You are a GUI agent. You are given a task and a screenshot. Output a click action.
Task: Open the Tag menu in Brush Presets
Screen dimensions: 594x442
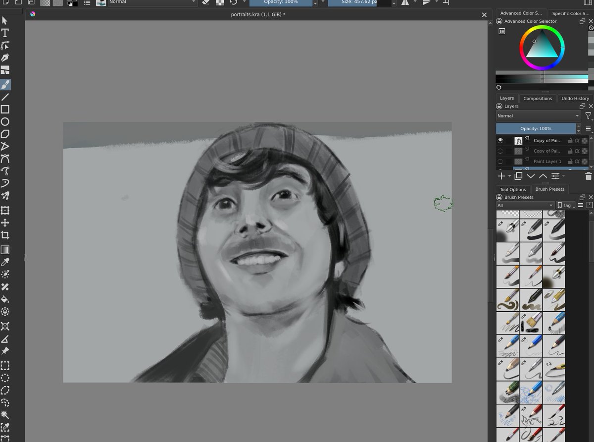[x=566, y=205]
